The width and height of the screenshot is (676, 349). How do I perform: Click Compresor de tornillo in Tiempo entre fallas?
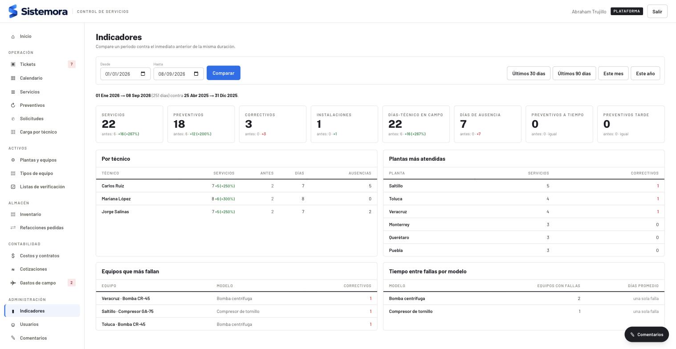411,312
